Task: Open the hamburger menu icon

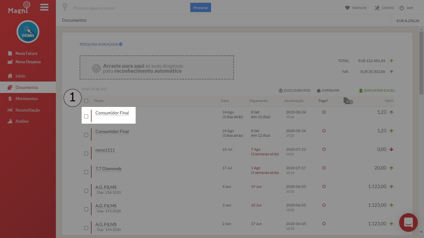Action: [x=44, y=7]
